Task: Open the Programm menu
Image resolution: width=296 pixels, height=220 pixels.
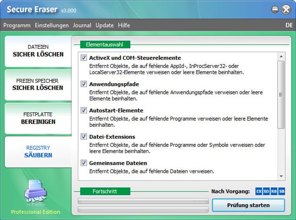Action: pos(17,25)
